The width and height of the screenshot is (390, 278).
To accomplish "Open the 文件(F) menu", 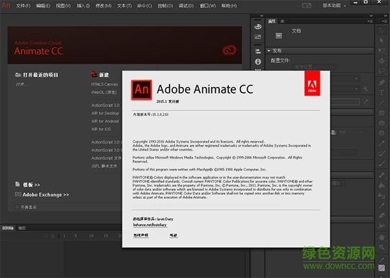I will click(23, 6).
